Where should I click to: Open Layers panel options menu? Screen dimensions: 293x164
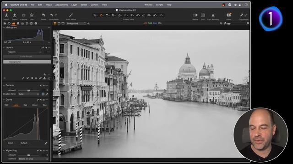[x=49, y=47]
